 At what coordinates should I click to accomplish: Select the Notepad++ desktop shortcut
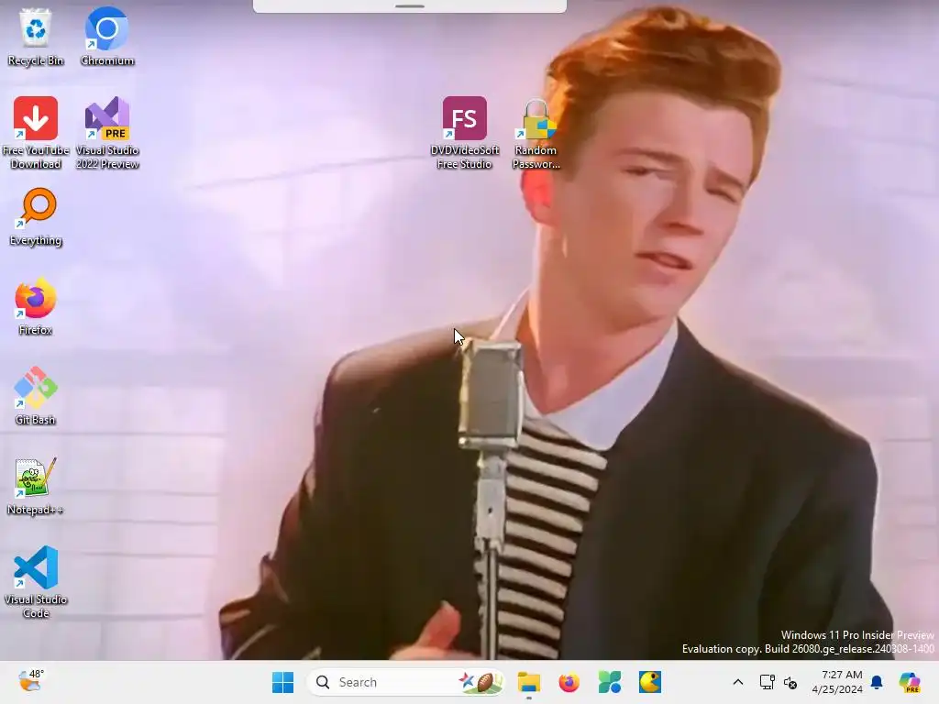36,486
